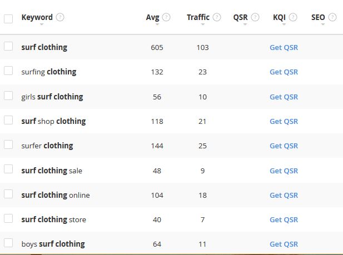This screenshot has height=255, width=343.
Task: Click the SEO column header label
Action: click(x=318, y=17)
